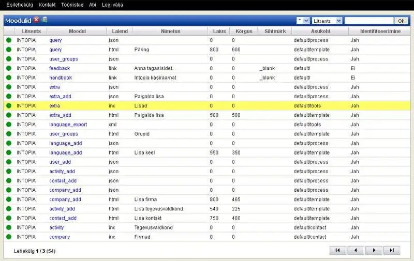Viewport: 414px width, 261px height.
Task: Click Logi välja to log out
Action: 112,5
